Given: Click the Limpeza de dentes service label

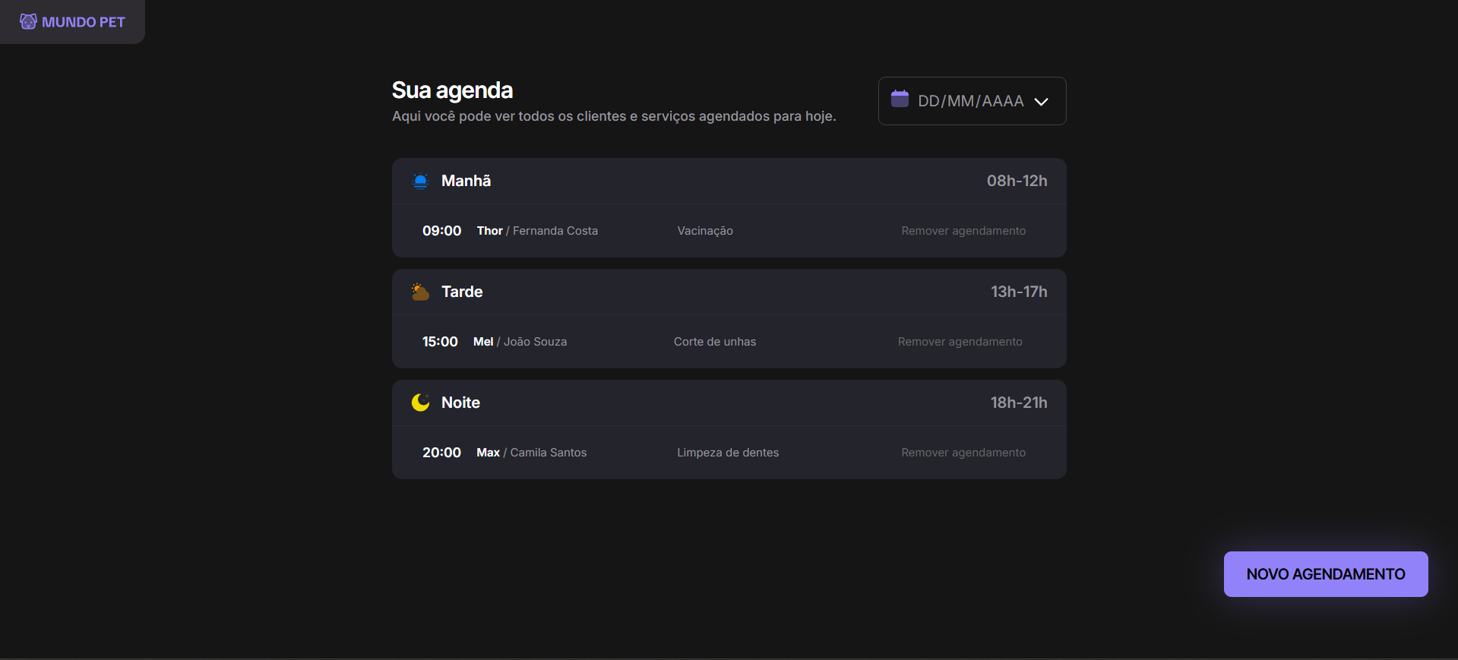Looking at the screenshot, I should [x=727, y=453].
